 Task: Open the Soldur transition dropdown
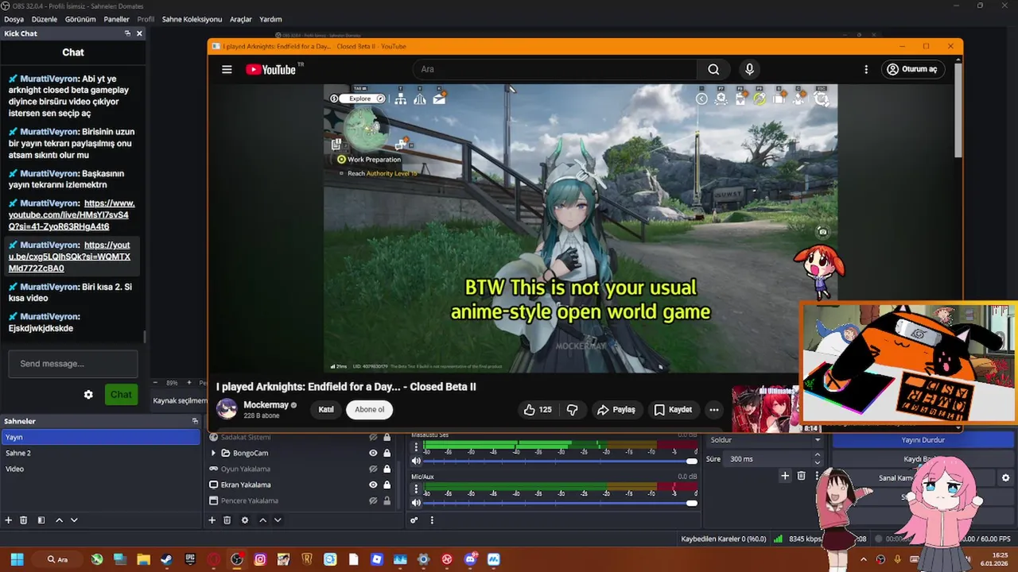point(765,440)
